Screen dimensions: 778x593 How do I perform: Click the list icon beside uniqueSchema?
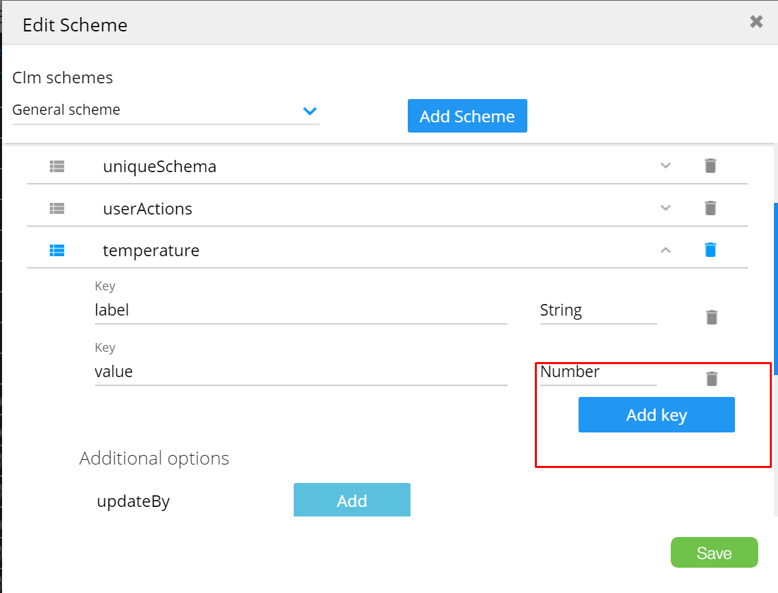(57, 166)
